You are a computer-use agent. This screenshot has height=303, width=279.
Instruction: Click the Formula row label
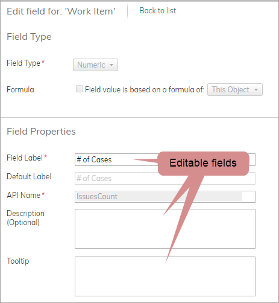pos(20,90)
